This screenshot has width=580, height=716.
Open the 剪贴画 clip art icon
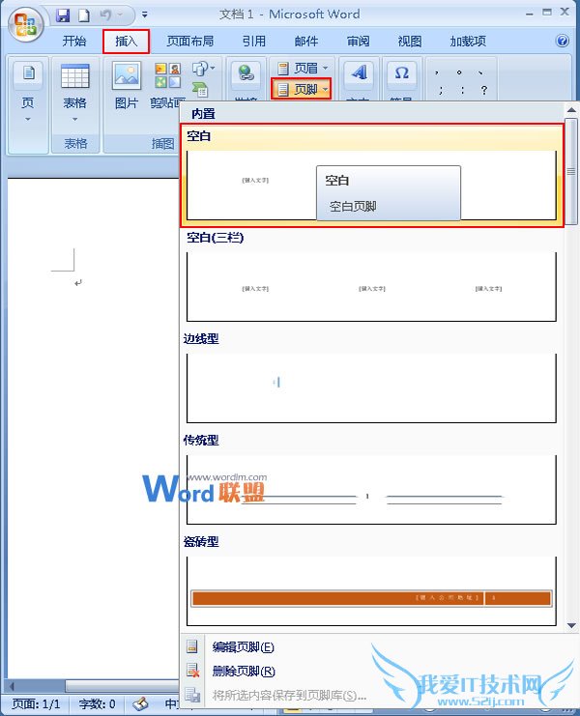[x=167, y=86]
